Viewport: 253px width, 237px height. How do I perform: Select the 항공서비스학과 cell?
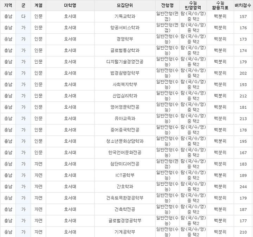125,28
